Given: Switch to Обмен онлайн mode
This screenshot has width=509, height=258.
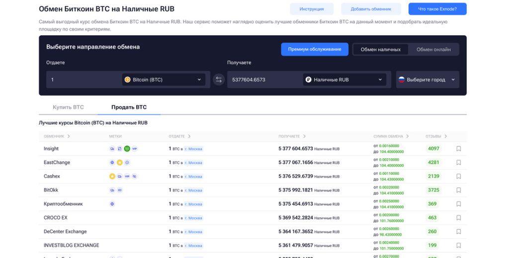Looking at the screenshot, I should tap(433, 50).
